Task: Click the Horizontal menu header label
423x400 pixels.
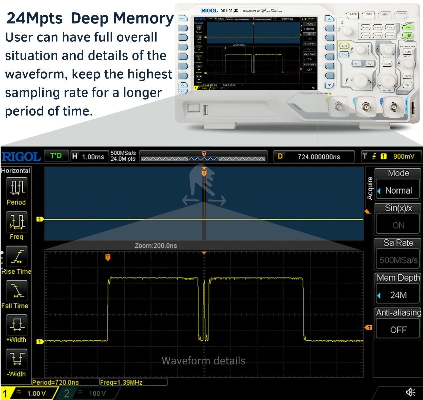Action: 15,171
